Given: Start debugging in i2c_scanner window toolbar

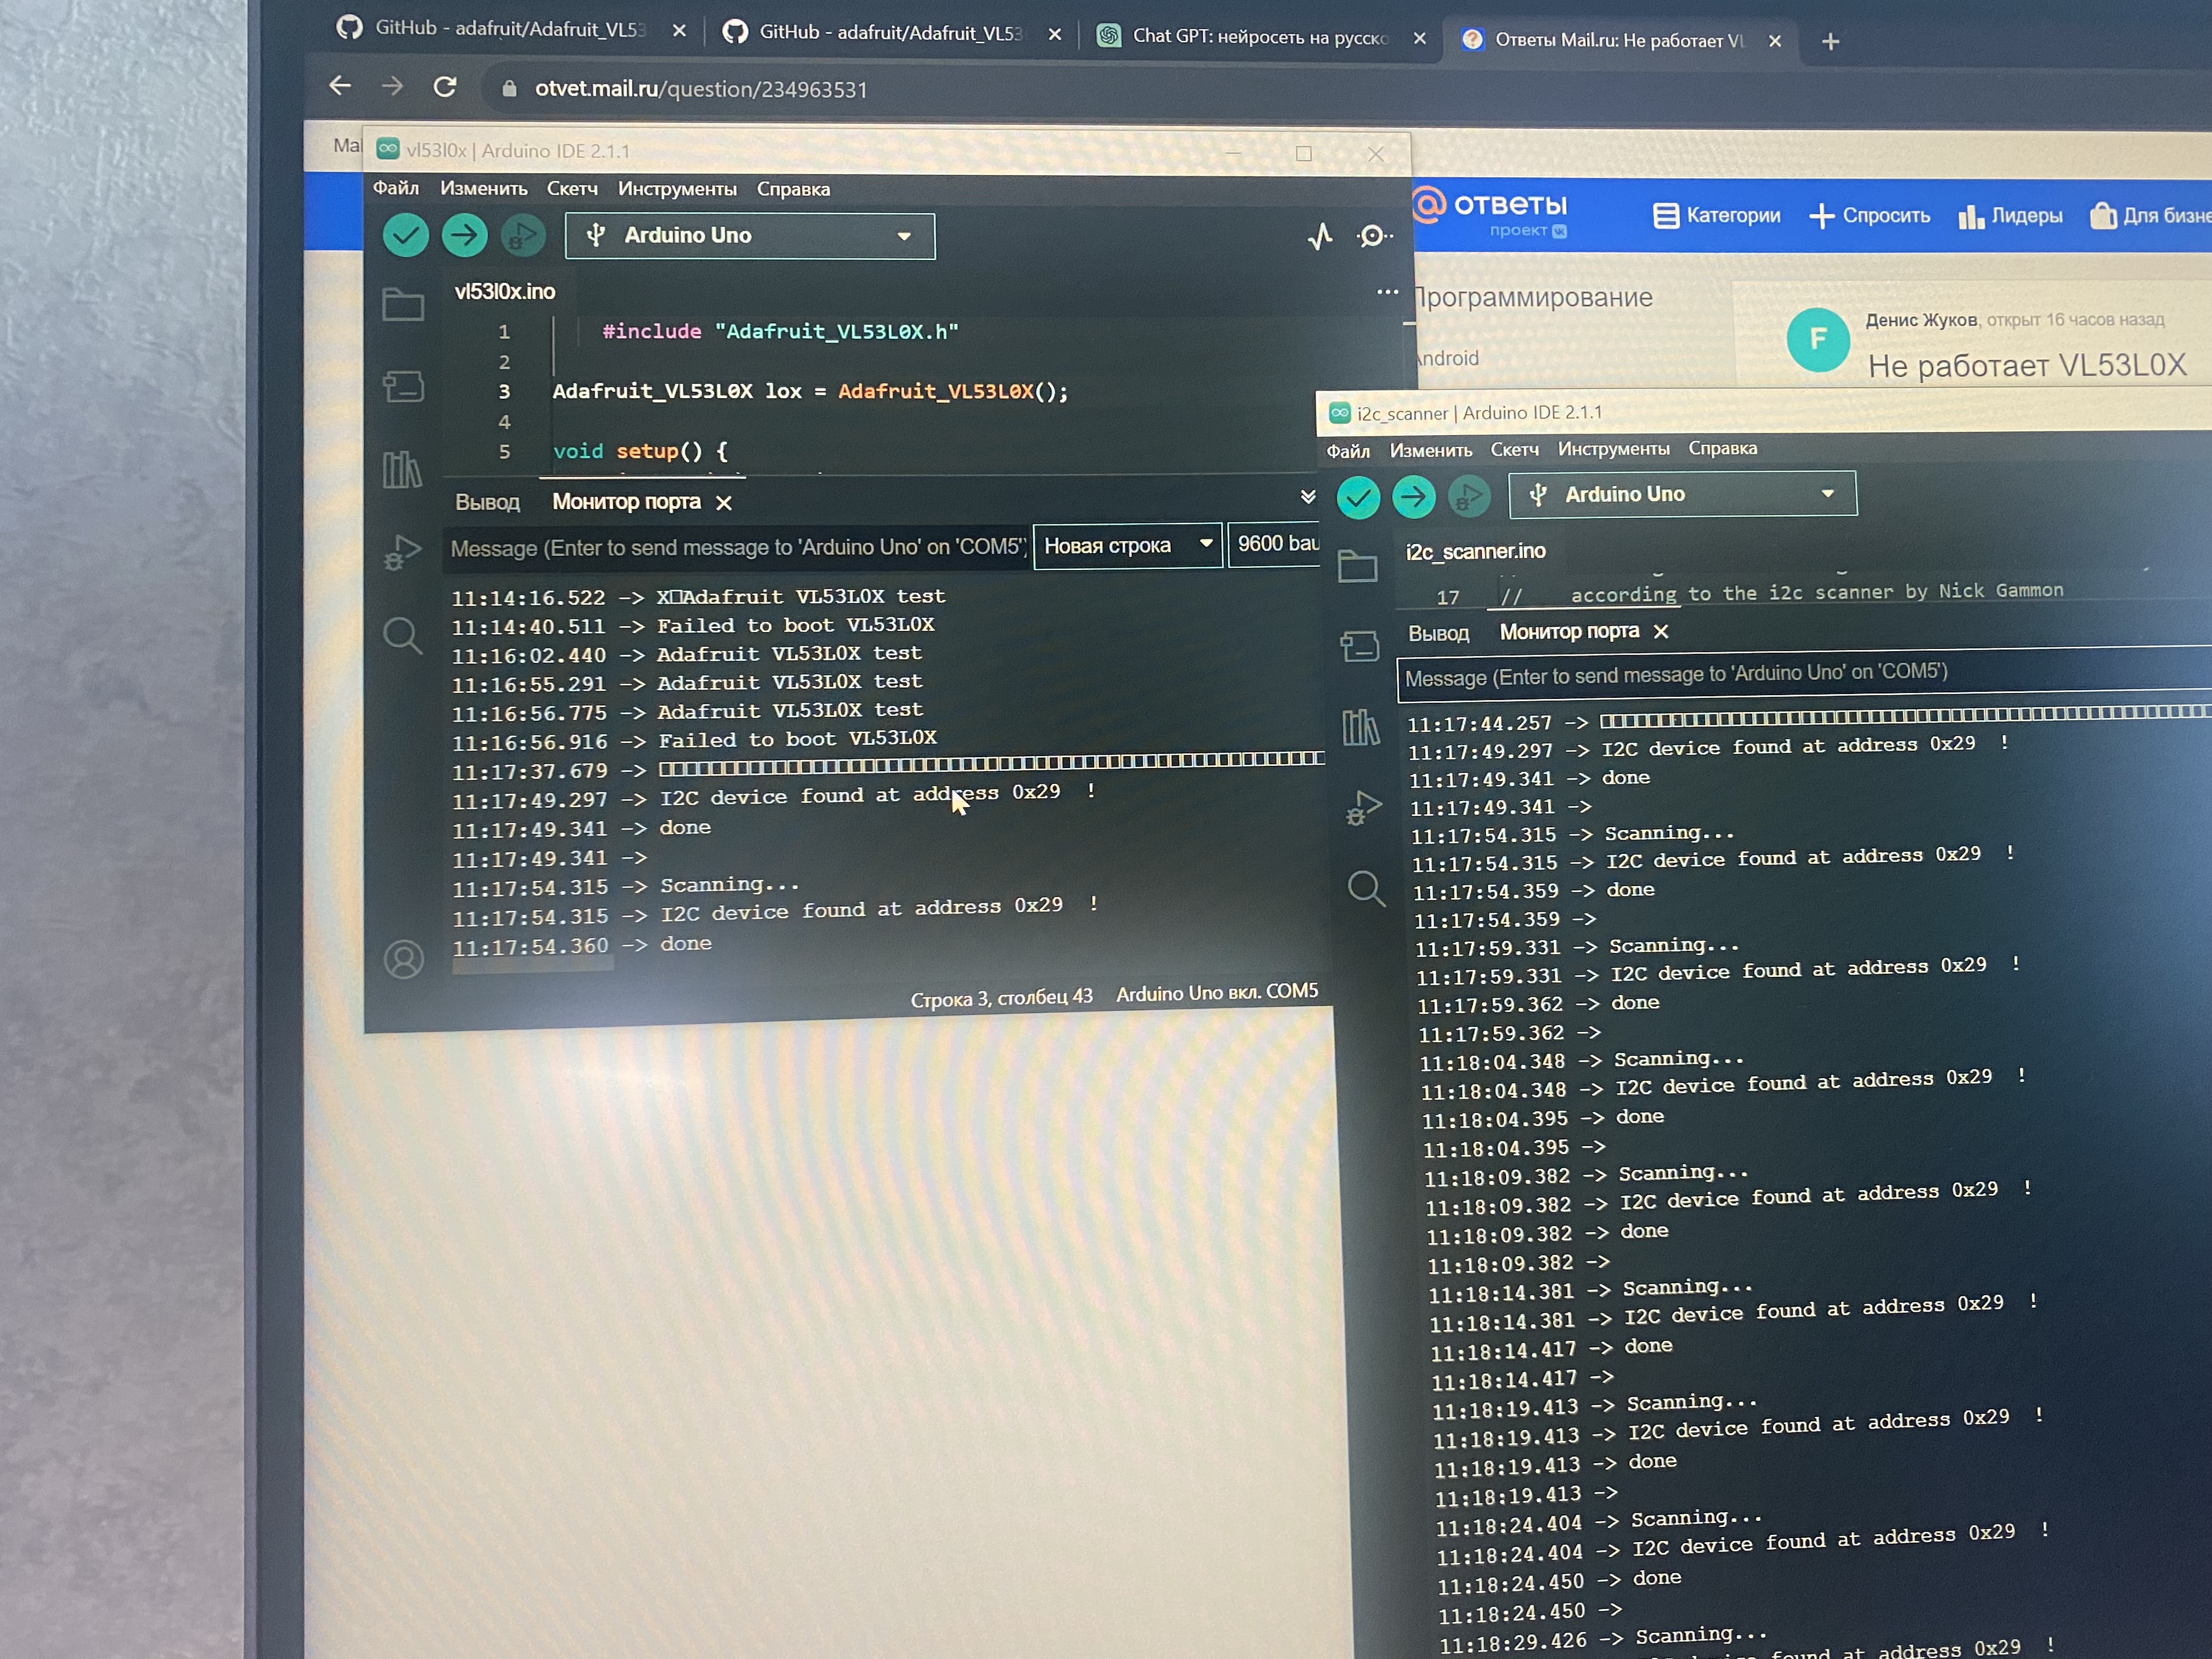Looking at the screenshot, I should pyautogui.click(x=1469, y=496).
